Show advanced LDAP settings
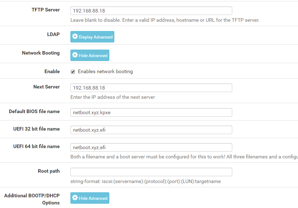 (92, 36)
